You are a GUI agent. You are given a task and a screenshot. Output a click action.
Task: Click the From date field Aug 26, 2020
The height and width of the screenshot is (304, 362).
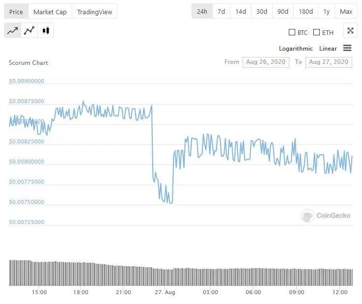266,62
